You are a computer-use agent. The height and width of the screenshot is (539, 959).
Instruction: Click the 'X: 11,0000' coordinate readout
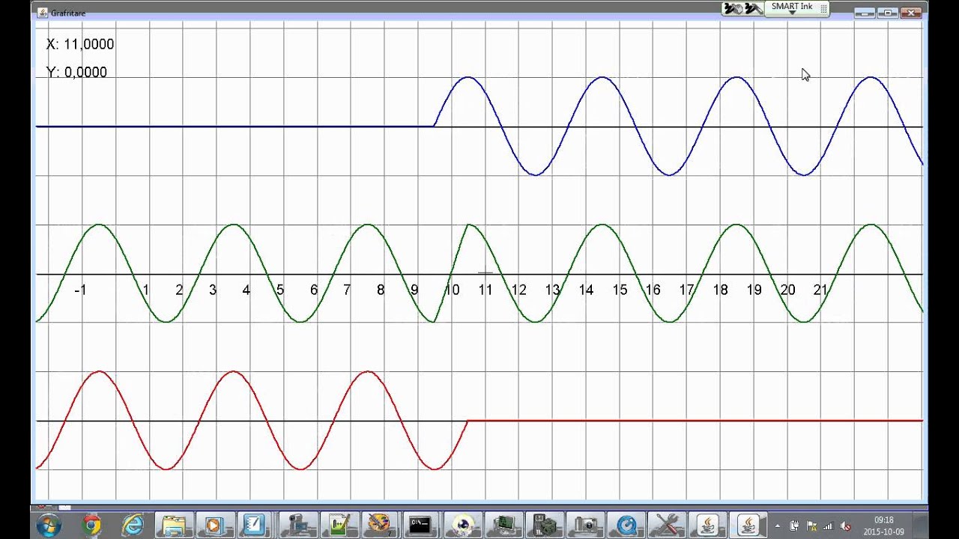click(x=80, y=44)
